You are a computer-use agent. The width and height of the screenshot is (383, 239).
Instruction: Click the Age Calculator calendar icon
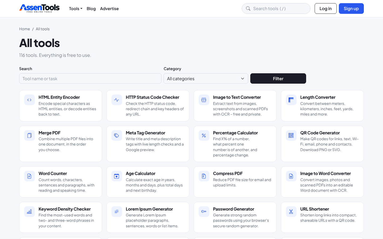click(x=117, y=176)
